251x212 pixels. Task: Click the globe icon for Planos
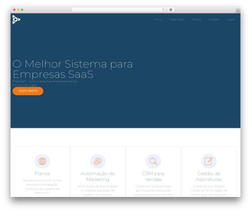click(42, 161)
